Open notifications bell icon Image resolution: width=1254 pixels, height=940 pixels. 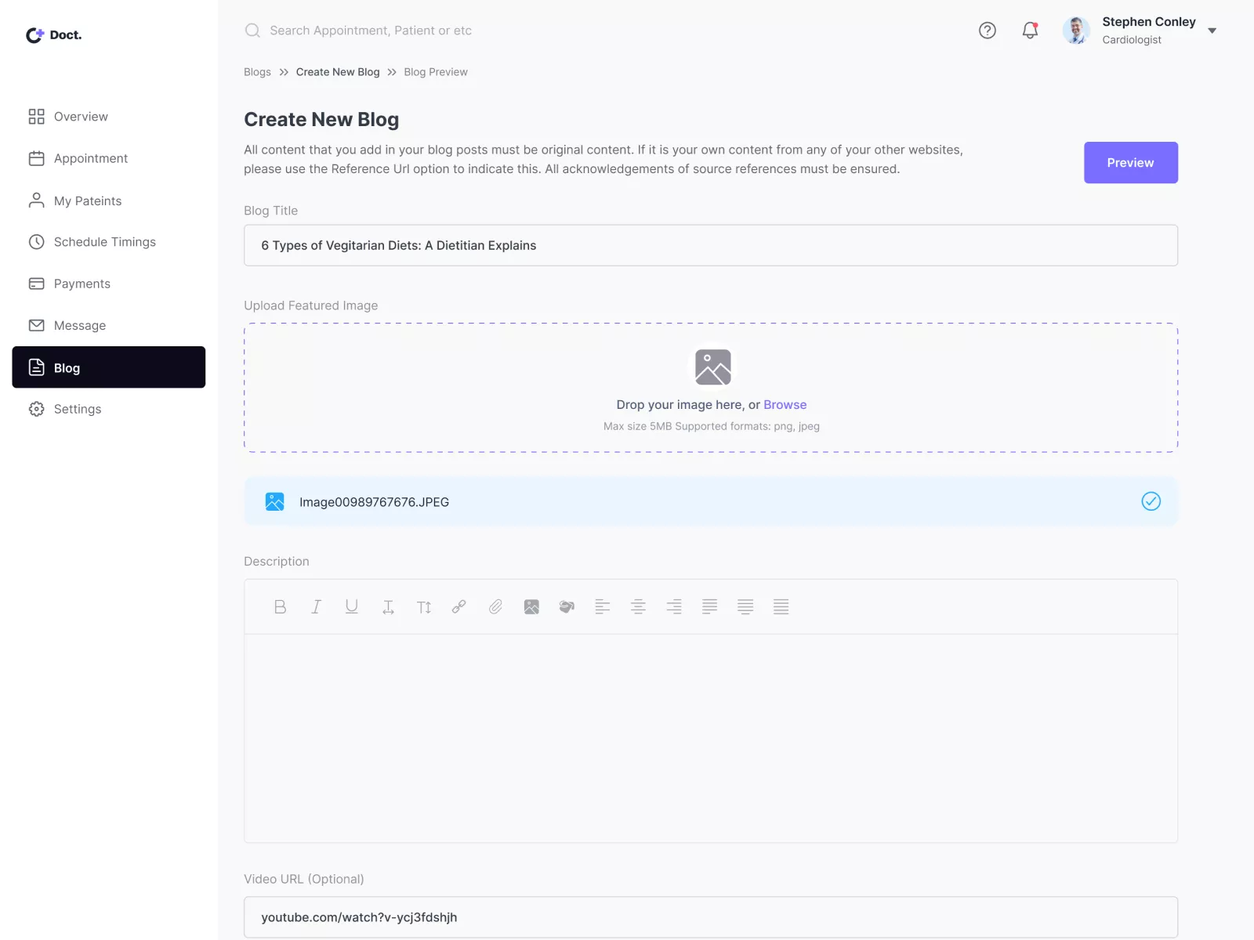pos(1030,31)
